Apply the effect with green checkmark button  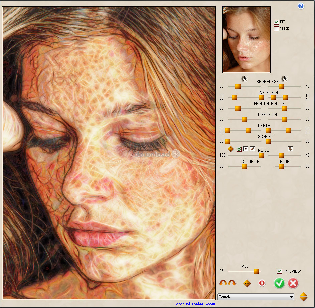[x=279, y=283]
